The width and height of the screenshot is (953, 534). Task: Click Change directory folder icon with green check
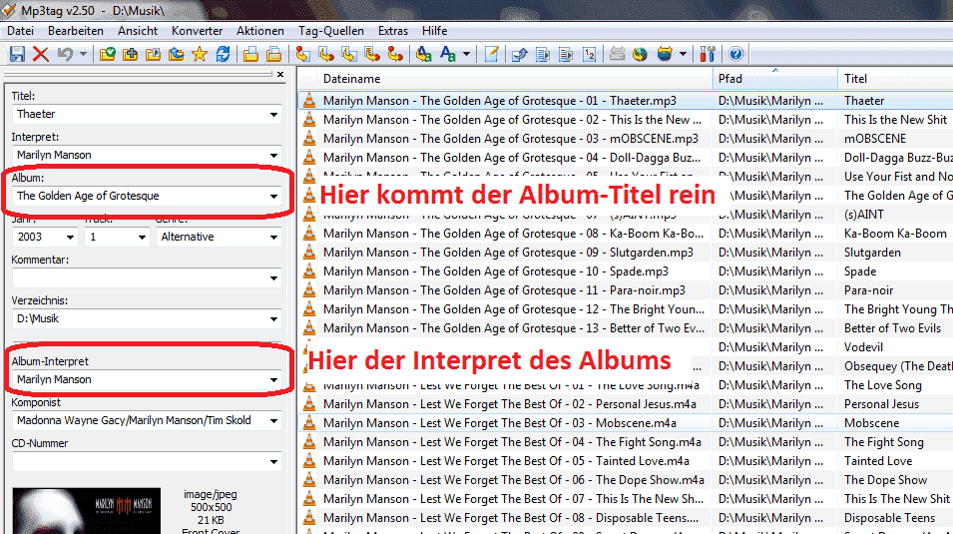pyautogui.click(x=108, y=54)
